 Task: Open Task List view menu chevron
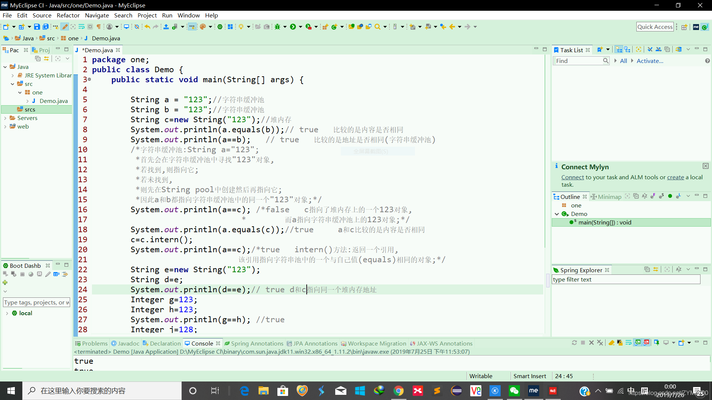tap(688, 50)
